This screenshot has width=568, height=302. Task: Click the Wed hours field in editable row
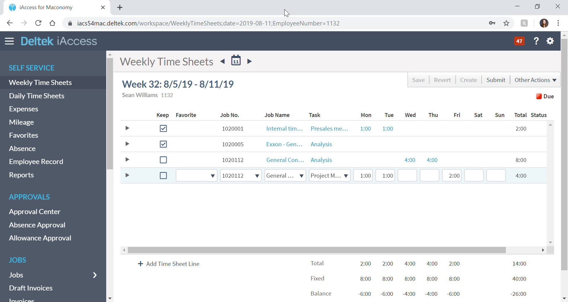point(407,176)
